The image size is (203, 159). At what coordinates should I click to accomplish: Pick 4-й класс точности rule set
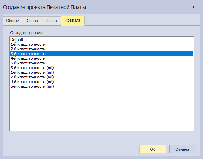tap(102, 58)
